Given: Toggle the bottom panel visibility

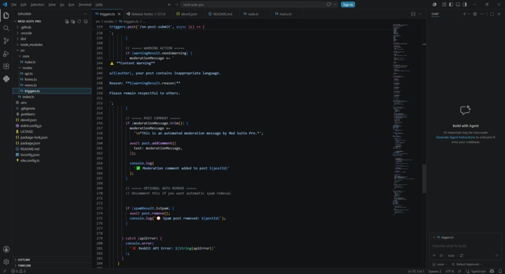Looking at the screenshot, I should [x=457, y=4].
